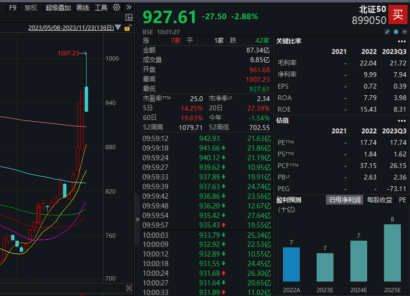Open the 估值 more options menu
The height and width of the screenshot is (296, 410).
[x=402, y=120]
